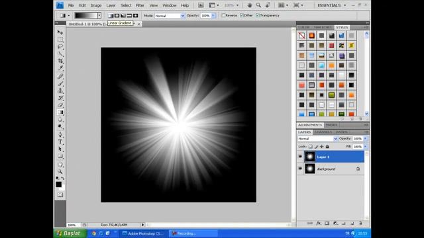Select the Blur tool
424x238 pixels.
[x=60, y=120]
